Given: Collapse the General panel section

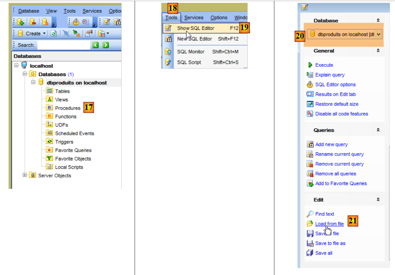Looking at the screenshot, I should tap(378, 51).
